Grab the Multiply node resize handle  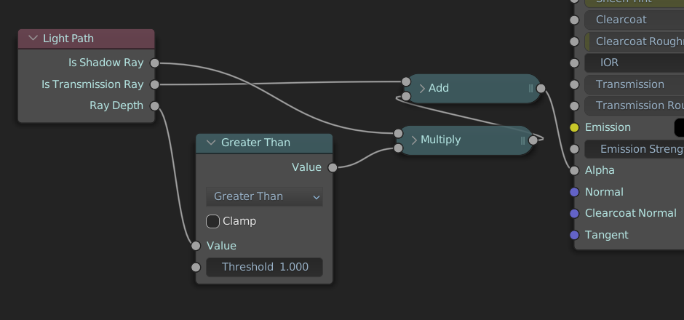point(522,140)
